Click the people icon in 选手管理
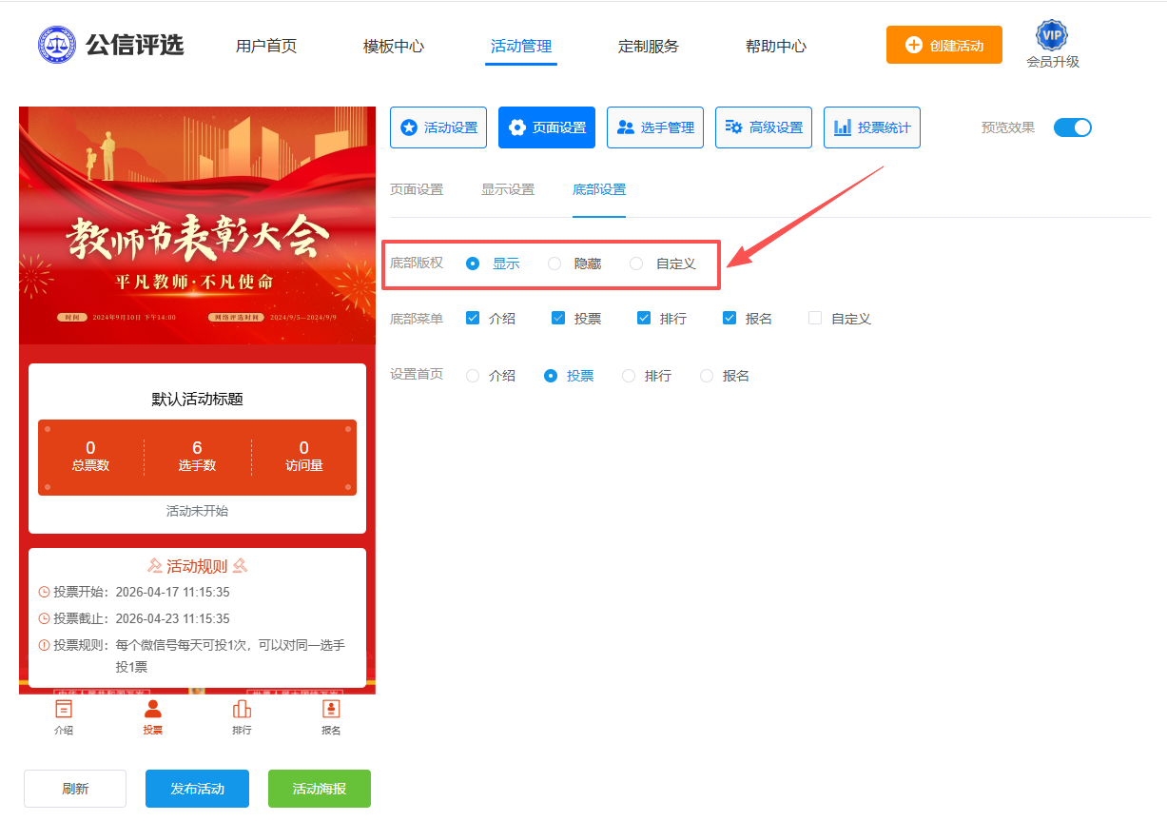 626,127
